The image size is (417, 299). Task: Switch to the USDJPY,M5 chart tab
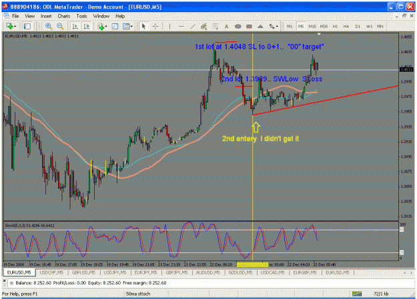(115, 273)
